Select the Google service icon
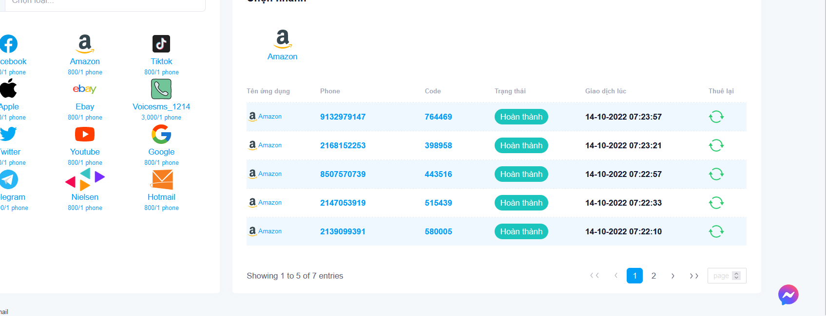This screenshot has width=826, height=316. 161,134
